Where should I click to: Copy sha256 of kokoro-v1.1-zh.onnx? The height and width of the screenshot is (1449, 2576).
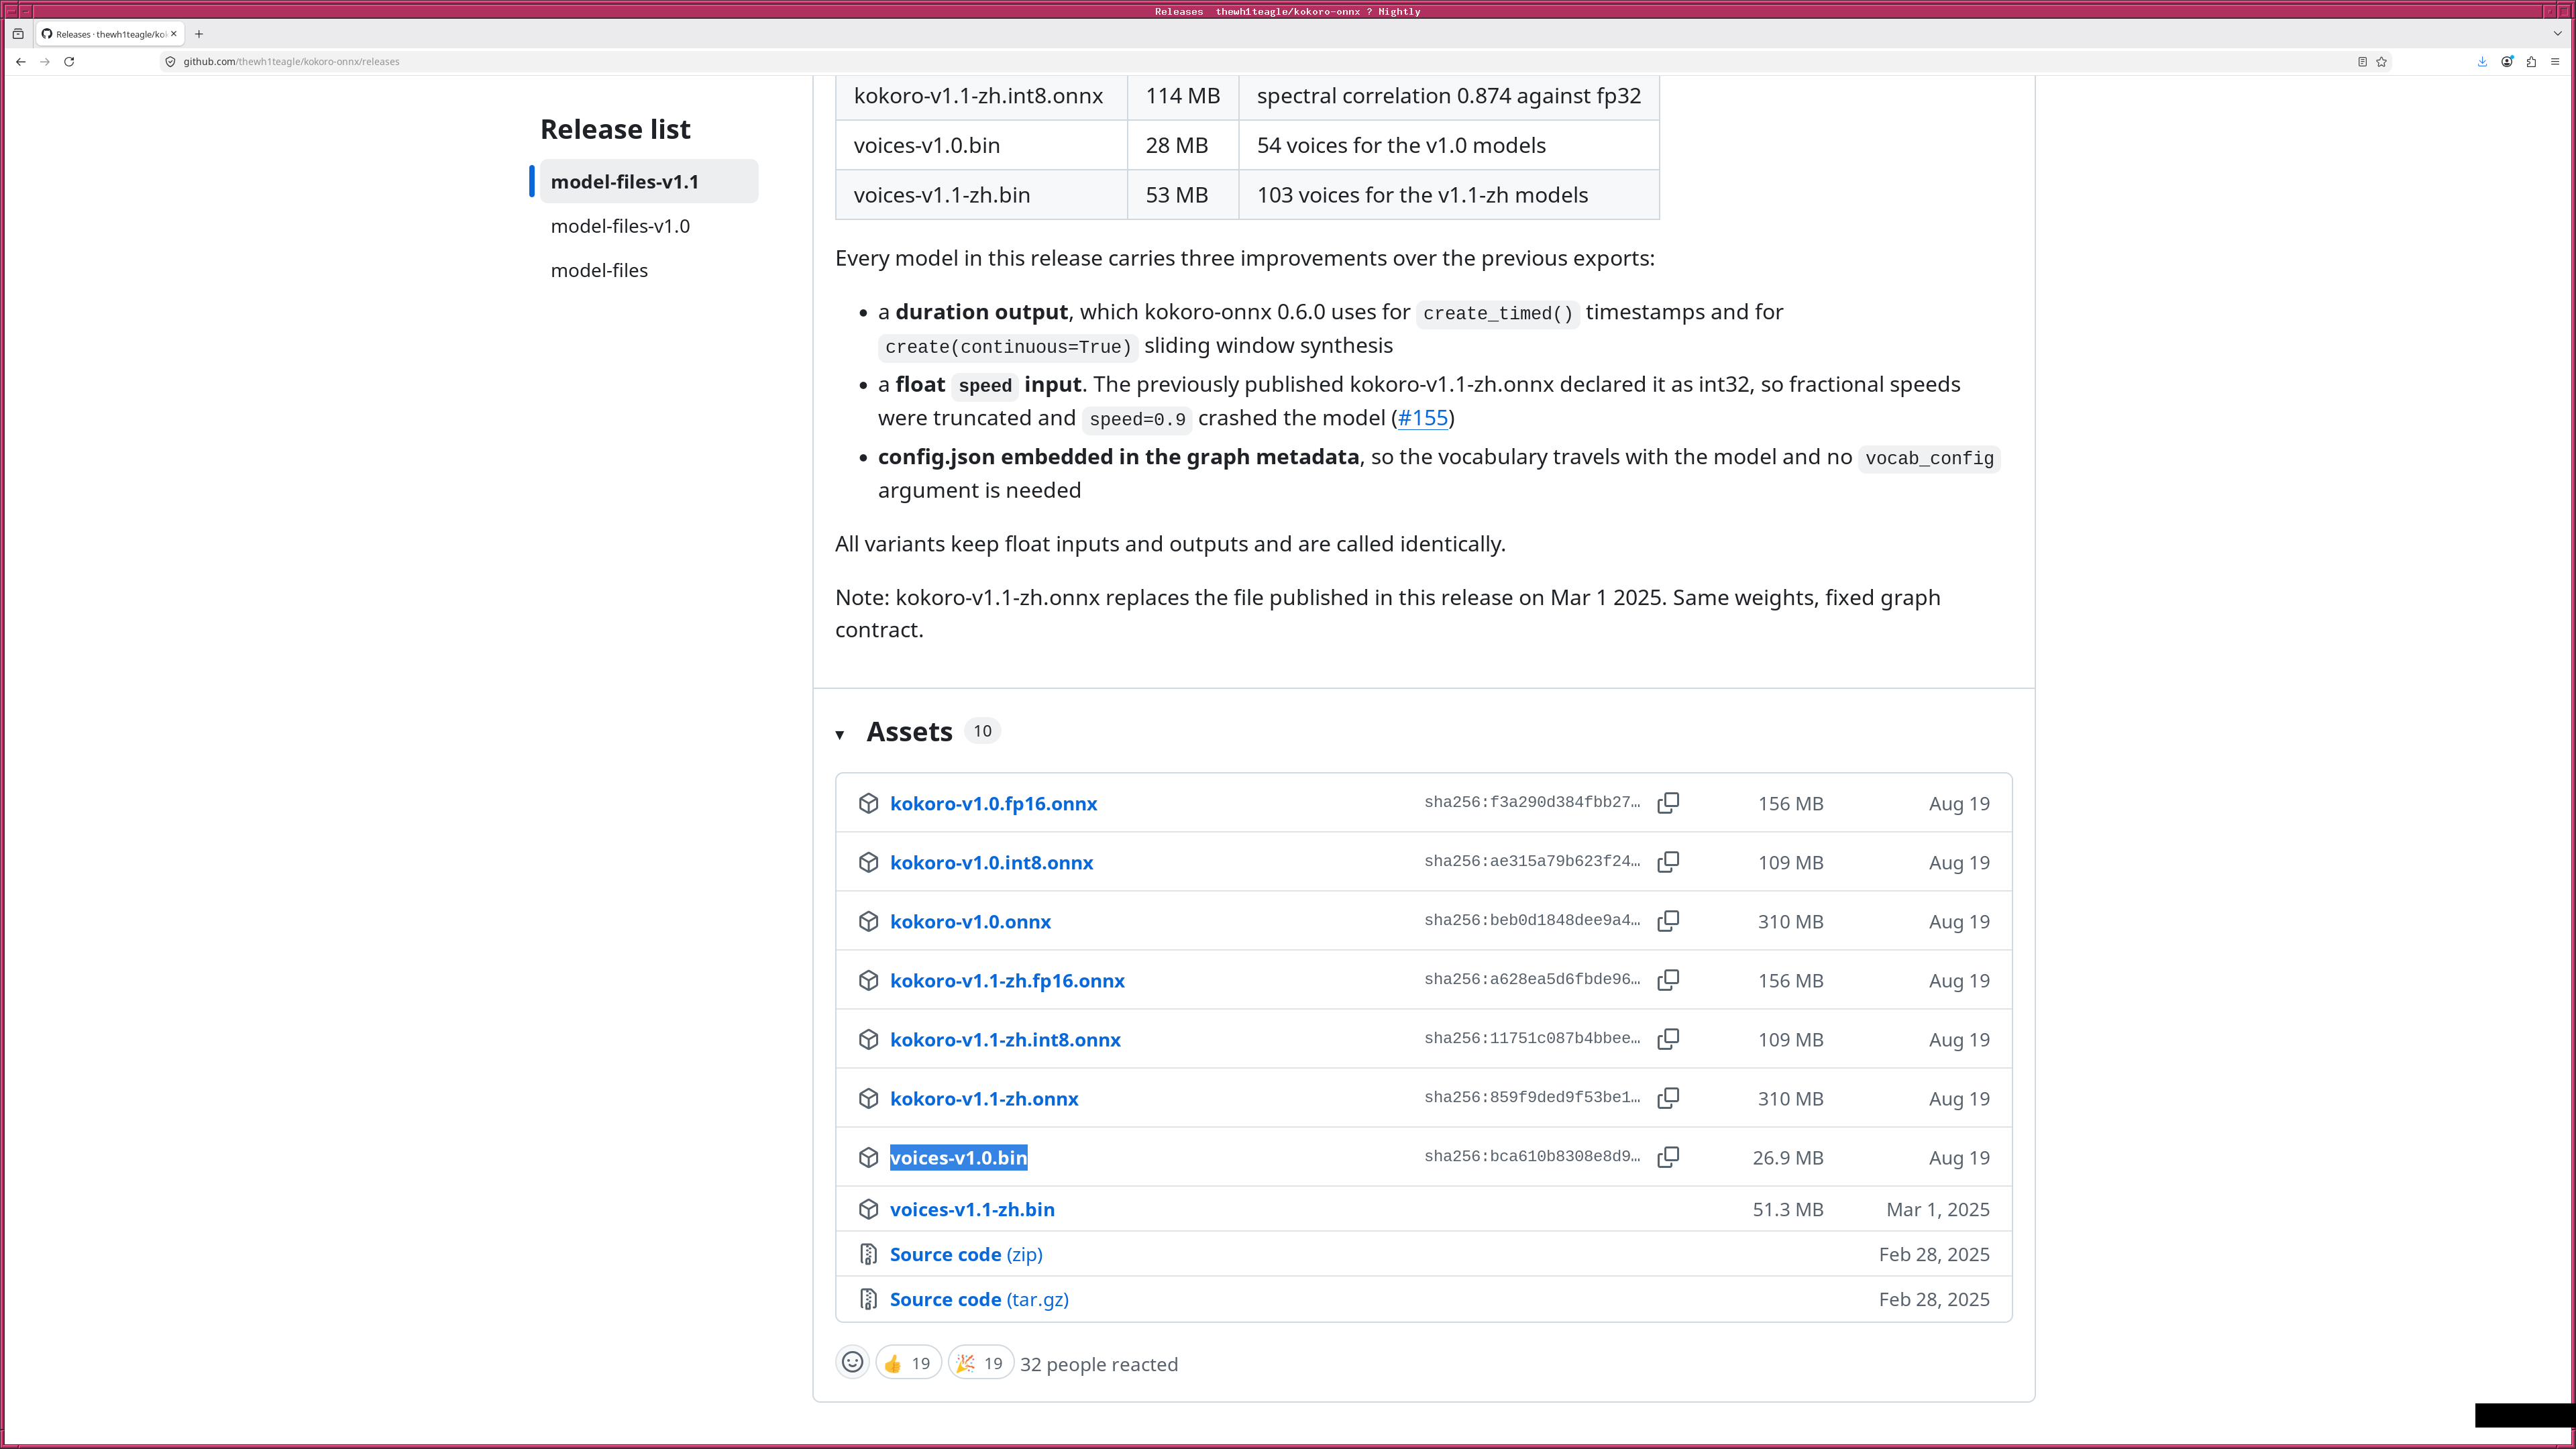[1668, 1098]
